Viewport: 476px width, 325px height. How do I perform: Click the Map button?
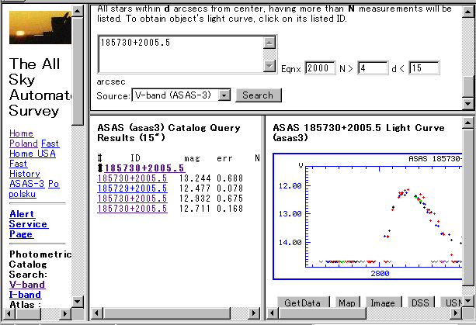pyautogui.click(x=347, y=303)
